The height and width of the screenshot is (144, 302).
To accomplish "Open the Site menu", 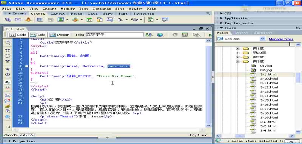I will 120,9.
